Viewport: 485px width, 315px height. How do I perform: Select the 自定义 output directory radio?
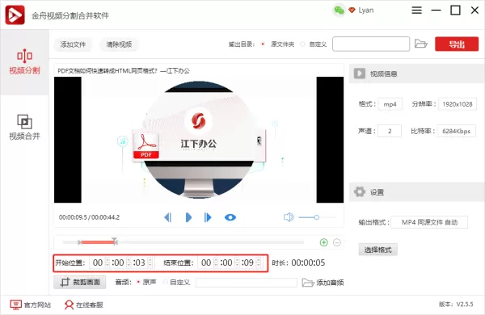(302, 44)
